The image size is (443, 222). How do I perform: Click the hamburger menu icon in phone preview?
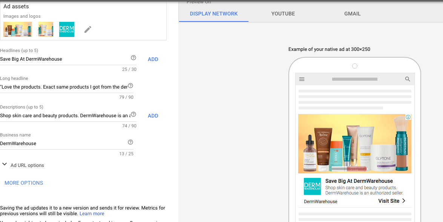point(302,79)
